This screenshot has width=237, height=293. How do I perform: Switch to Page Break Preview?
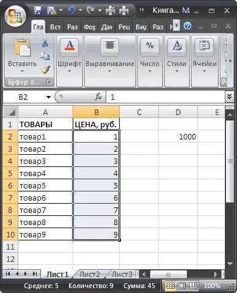(192, 286)
